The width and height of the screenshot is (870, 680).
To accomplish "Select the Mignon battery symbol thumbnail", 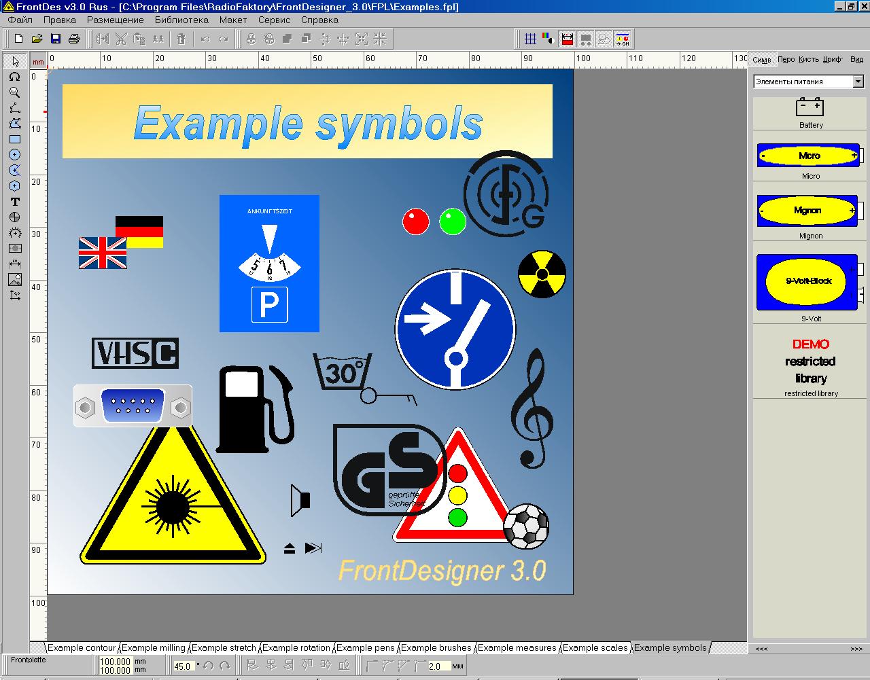I will coord(810,211).
